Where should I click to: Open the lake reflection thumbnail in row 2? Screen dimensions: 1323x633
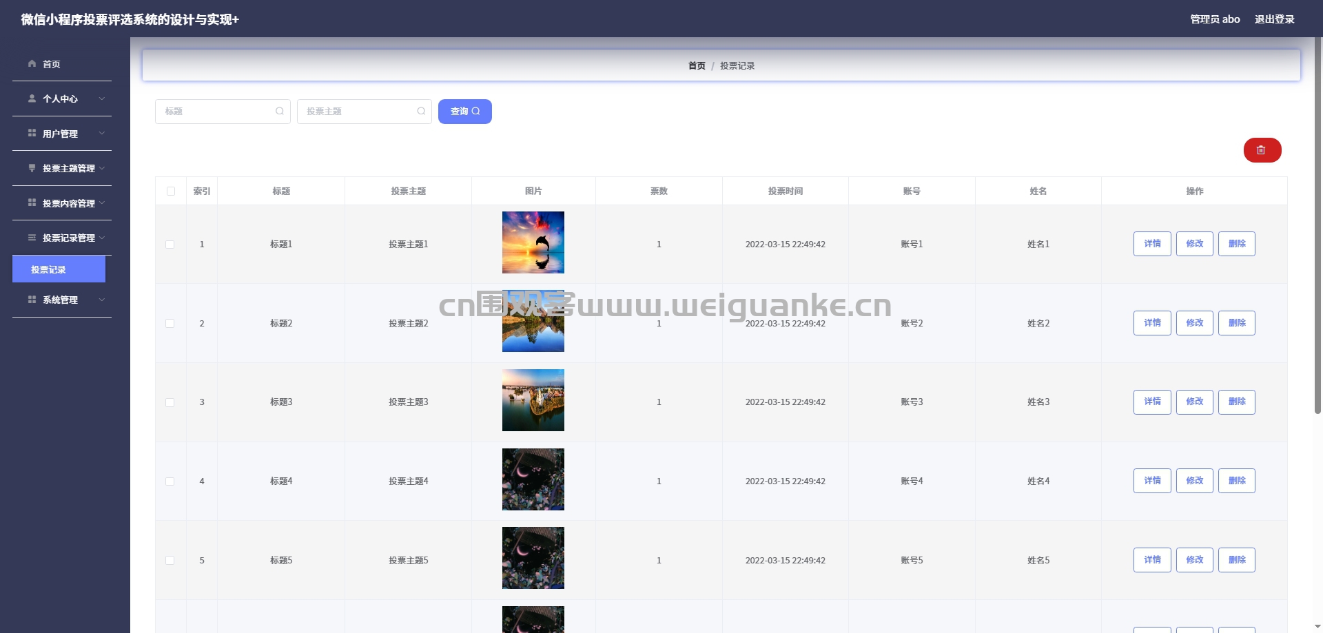tap(533, 321)
